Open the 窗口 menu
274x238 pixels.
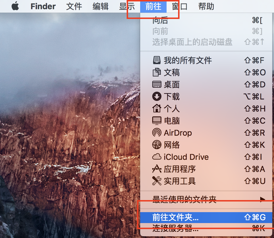[x=180, y=6]
